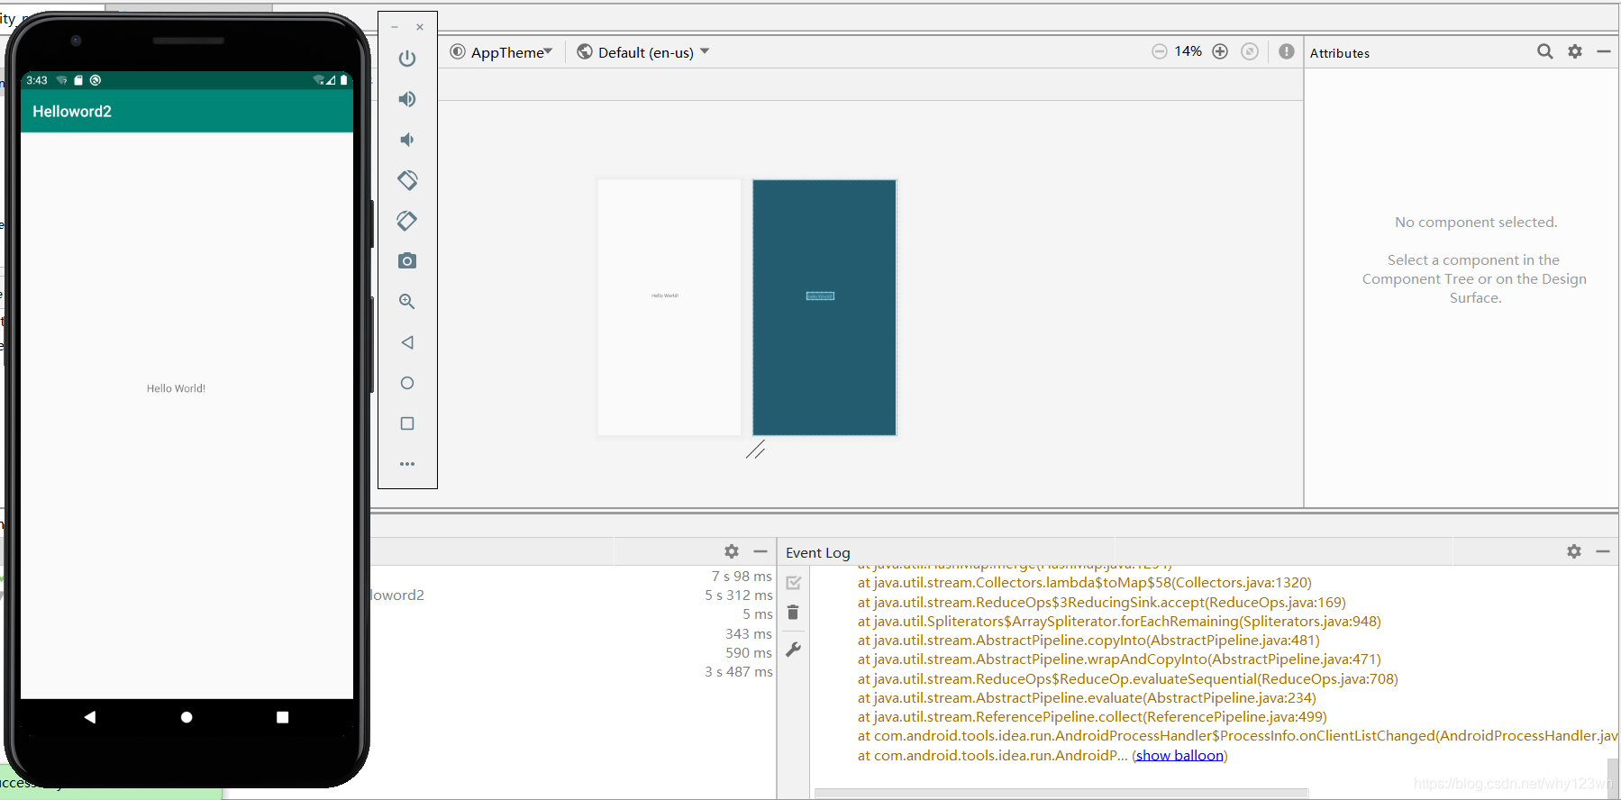Click ReduceOps.java:169 stack trace line

click(x=1101, y=602)
